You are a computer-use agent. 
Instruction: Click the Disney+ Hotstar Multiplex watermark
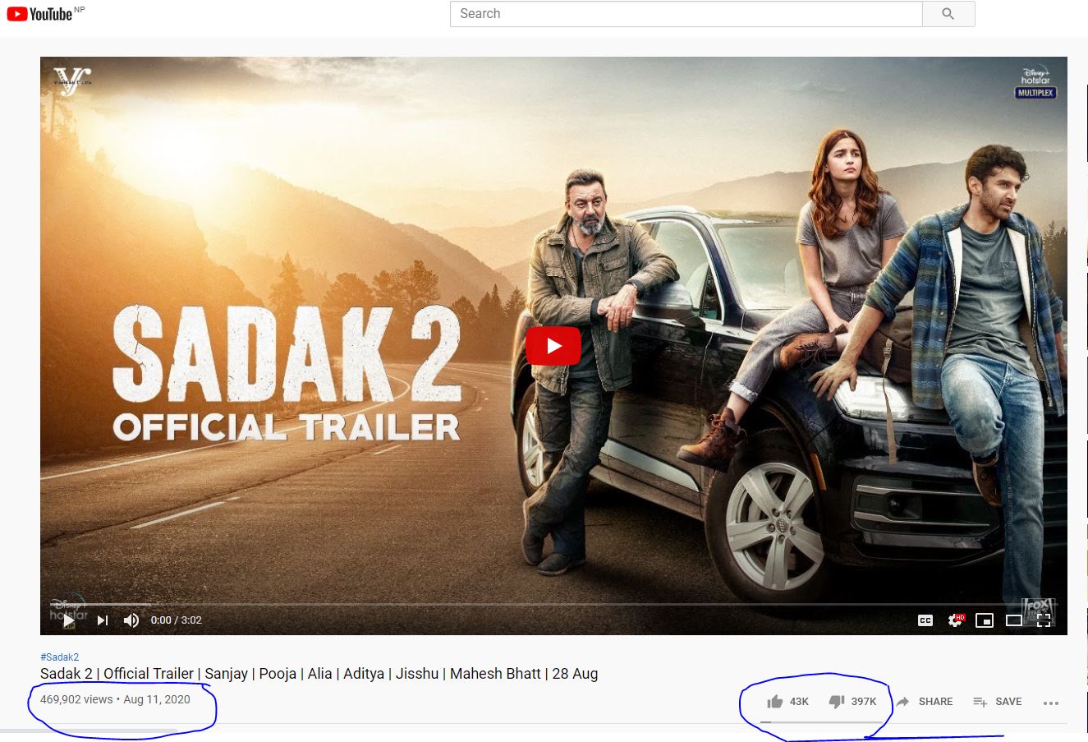[x=1035, y=82]
